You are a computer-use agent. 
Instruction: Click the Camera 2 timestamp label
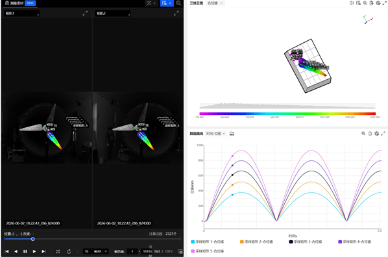click(x=124, y=223)
